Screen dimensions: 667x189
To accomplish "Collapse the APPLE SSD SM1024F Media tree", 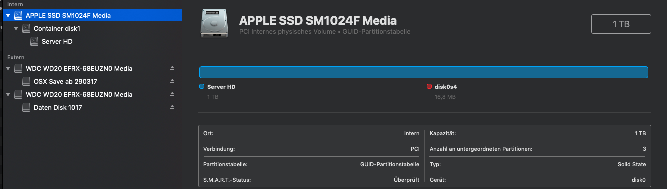I will [8, 16].
